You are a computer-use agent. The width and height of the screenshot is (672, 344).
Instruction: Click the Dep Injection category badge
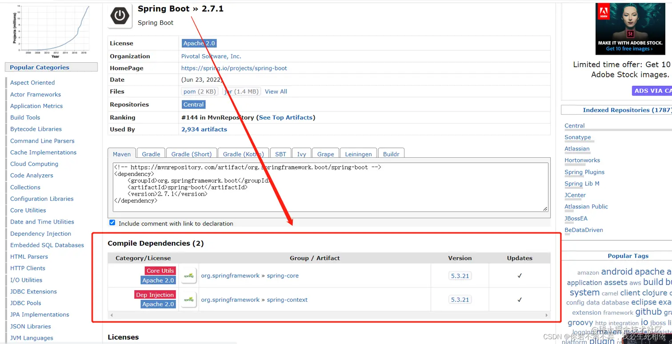(155, 295)
